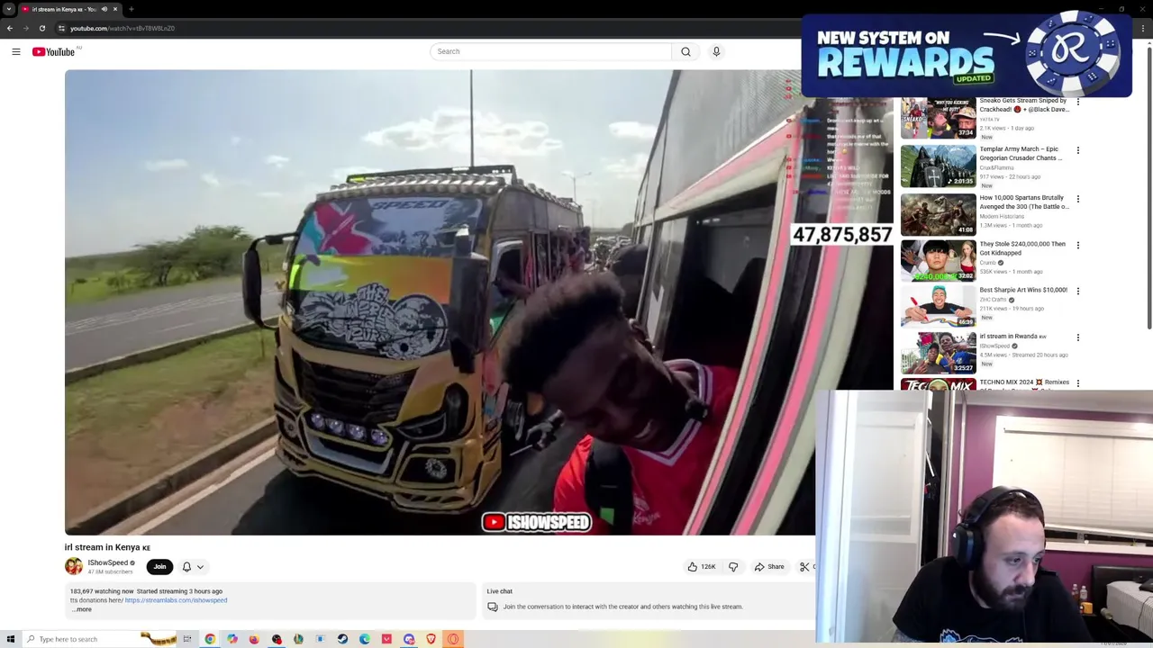Viewport: 1153px width, 648px height.
Task: Select the youtube.com address bar URL
Action: tap(123, 28)
